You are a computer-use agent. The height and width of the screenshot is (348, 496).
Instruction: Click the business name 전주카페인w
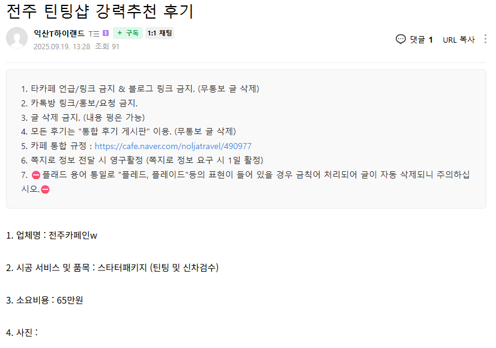pyautogui.click(x=73, y=235)
